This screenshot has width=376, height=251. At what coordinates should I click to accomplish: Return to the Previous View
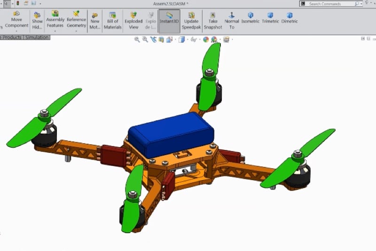point(153,39)
